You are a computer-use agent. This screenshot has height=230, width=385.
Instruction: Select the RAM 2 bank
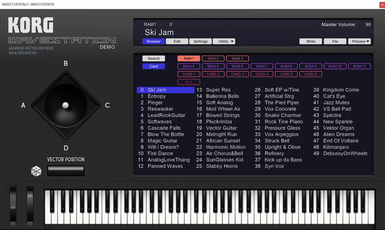point(213,58)
